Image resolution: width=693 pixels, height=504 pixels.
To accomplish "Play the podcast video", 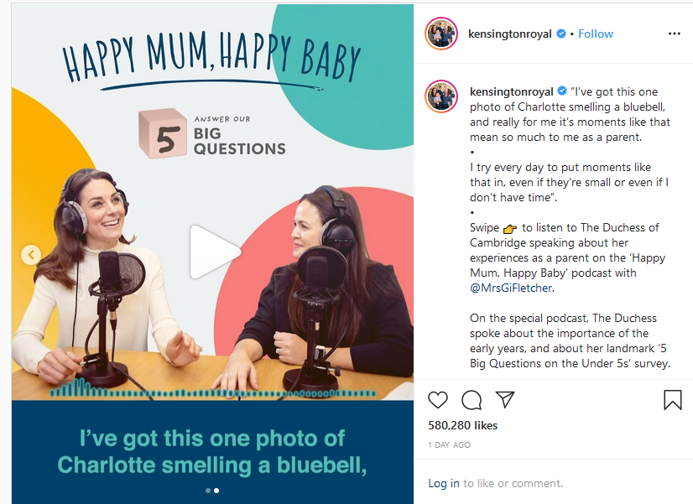I will pyautogui.click(x=215, y=252).
